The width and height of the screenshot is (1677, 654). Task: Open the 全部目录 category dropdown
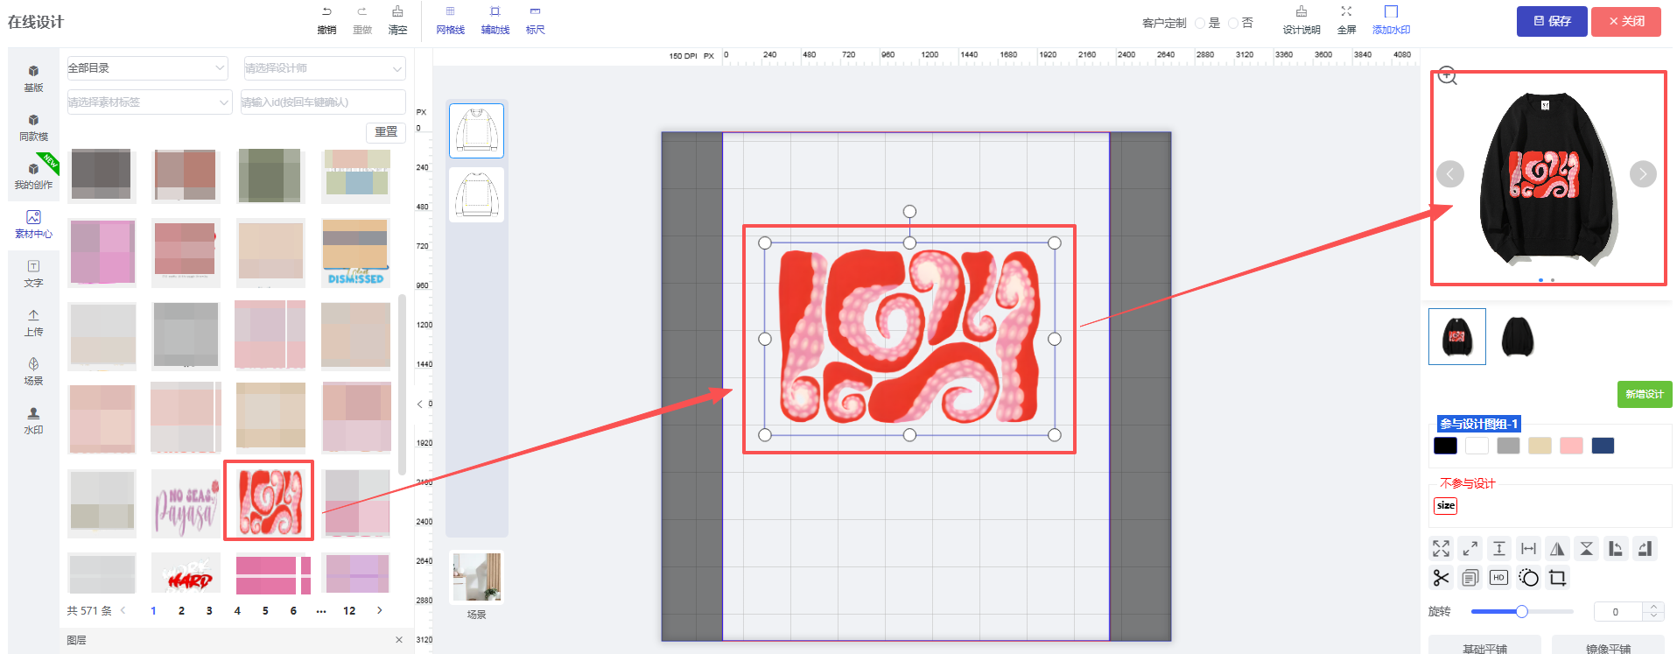[x=147, y=68]
